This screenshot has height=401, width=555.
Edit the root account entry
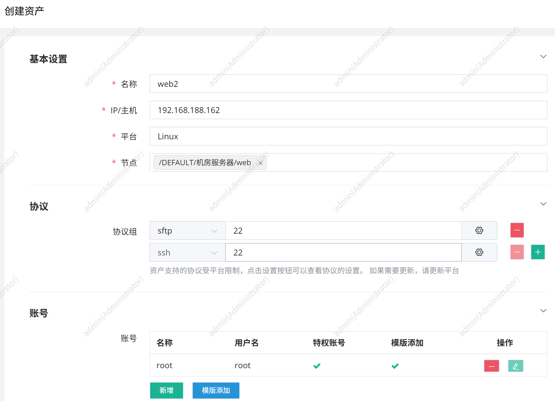[x=516, y=366]
